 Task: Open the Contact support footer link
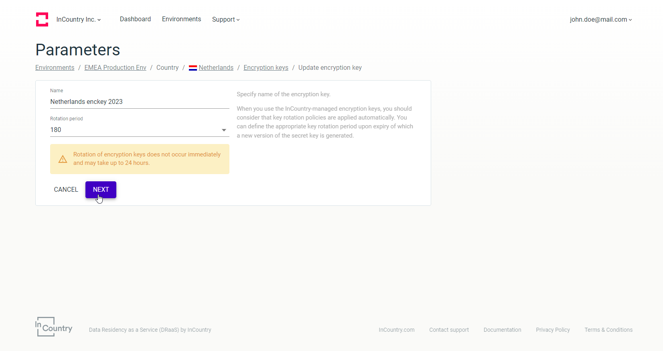tap(449, 330)
